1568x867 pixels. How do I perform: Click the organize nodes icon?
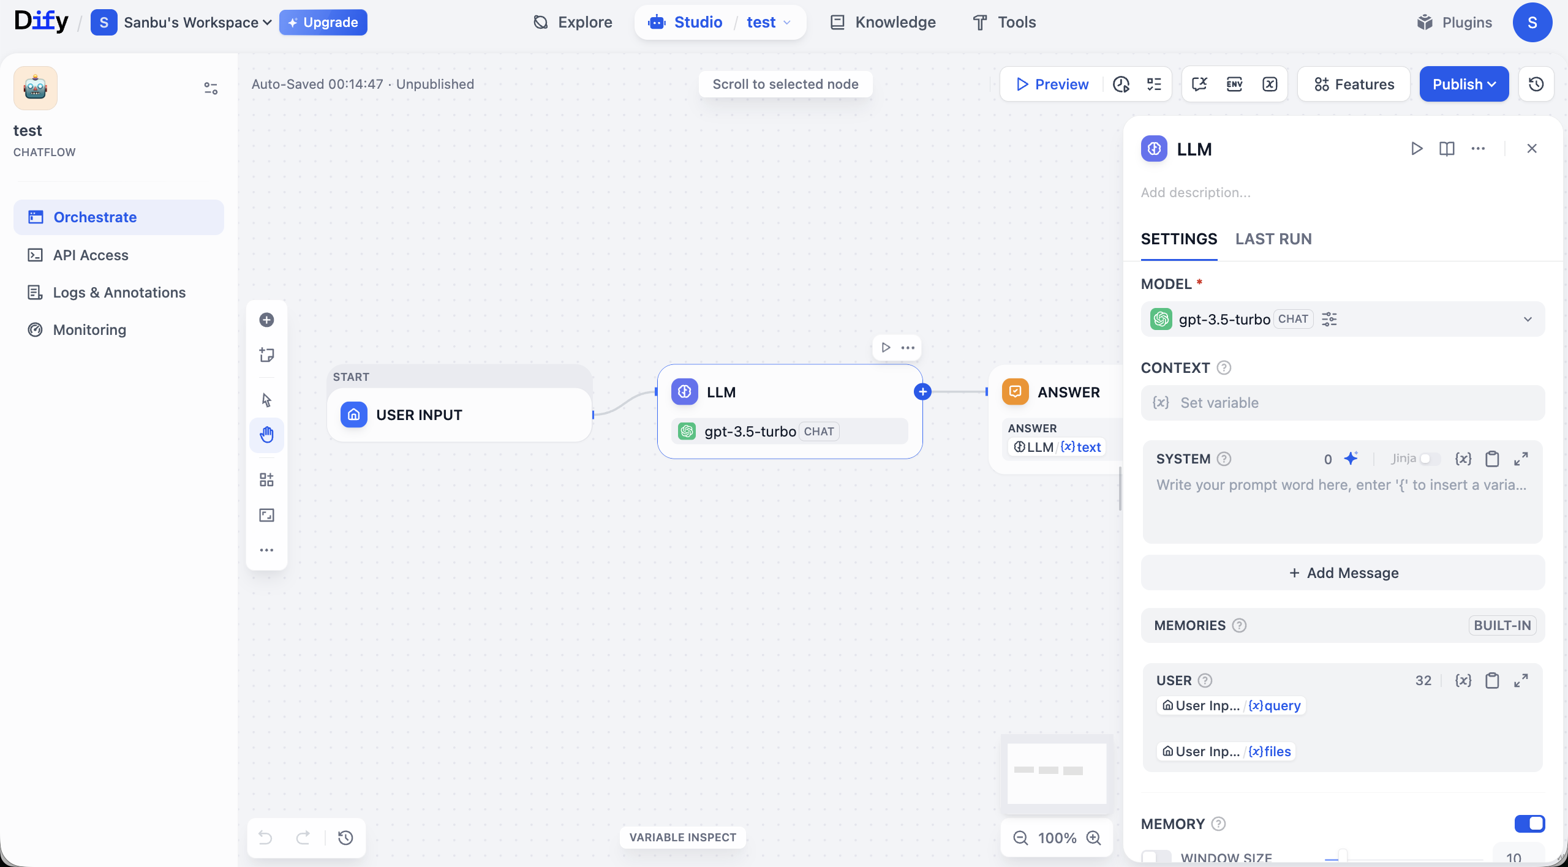[266, 479]
